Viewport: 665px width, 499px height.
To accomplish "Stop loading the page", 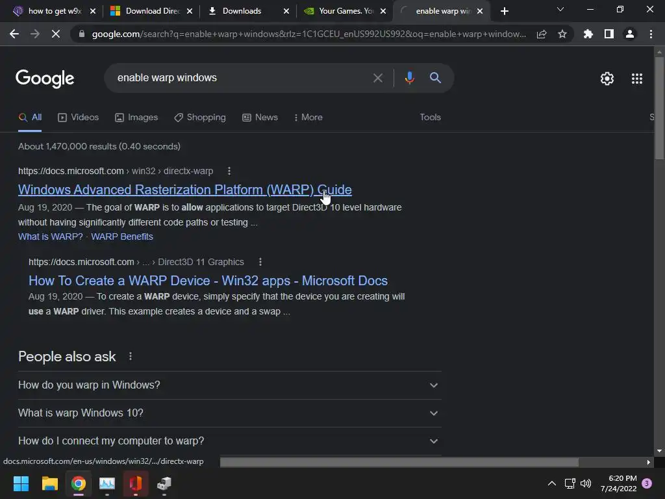I will [x=56, y=34].
